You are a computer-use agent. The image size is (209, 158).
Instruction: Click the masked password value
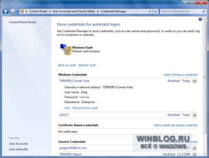84,97
